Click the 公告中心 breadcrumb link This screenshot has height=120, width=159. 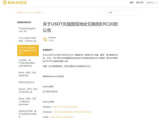(30, 13)
